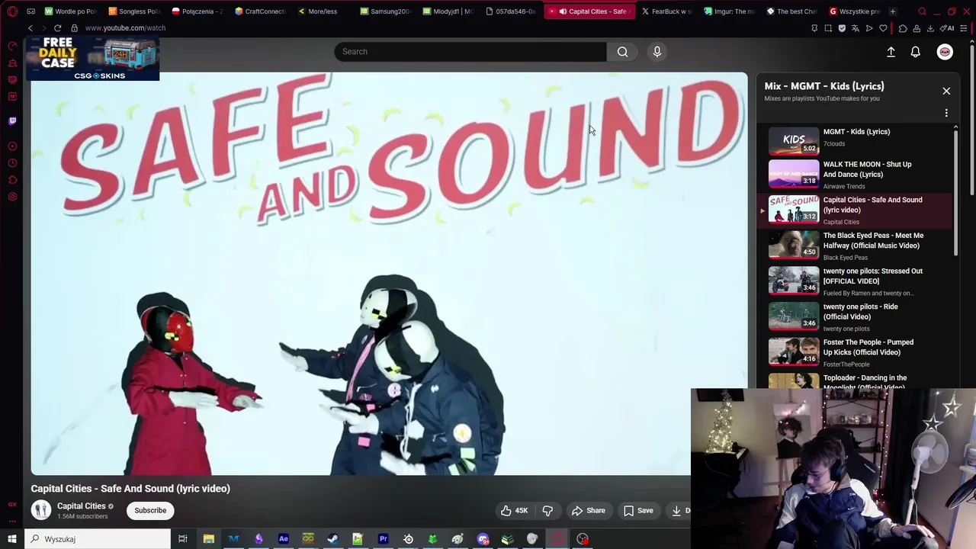Viewport: 976px width, 549px height.
Task: Share the Capital Cities video
Action: pos(588,511)
